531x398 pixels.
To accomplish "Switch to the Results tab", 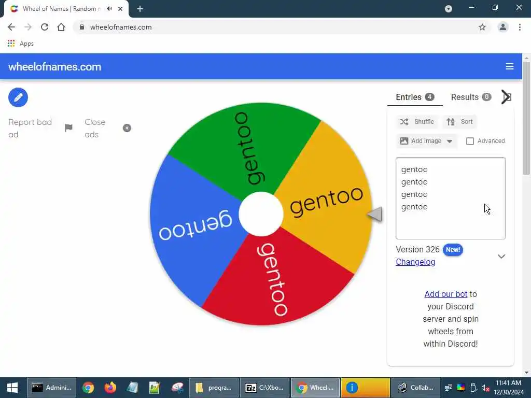I will (x=471, y=97).
